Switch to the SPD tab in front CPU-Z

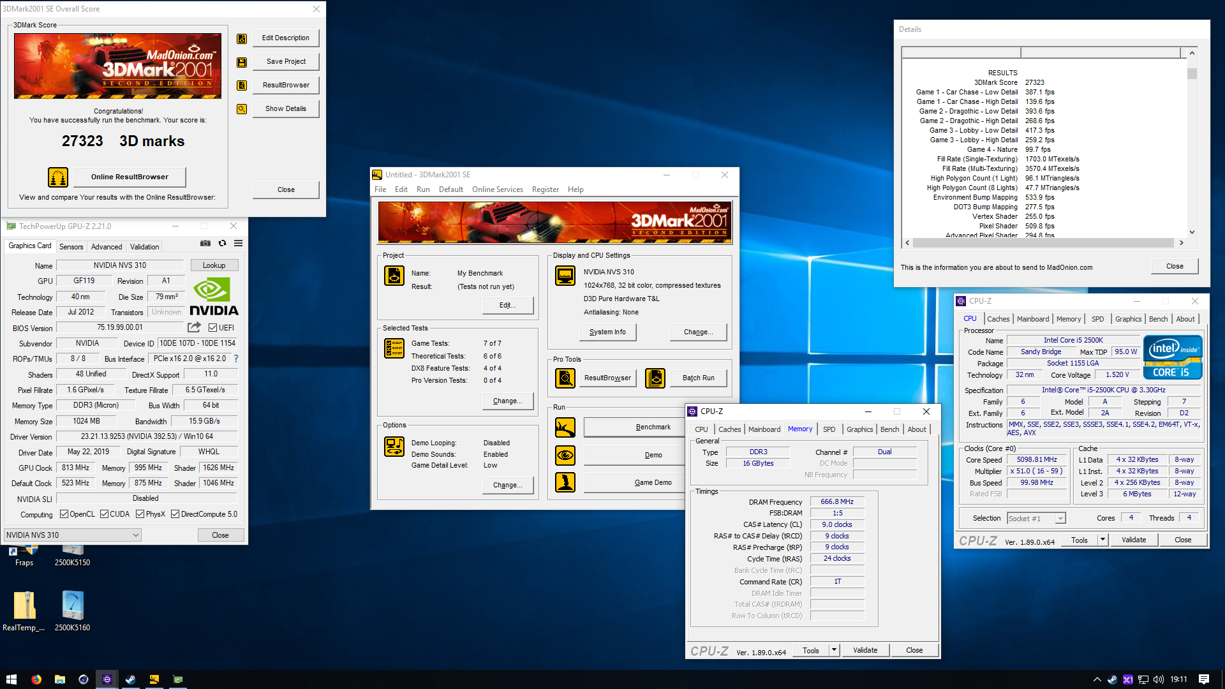[829, 429]
